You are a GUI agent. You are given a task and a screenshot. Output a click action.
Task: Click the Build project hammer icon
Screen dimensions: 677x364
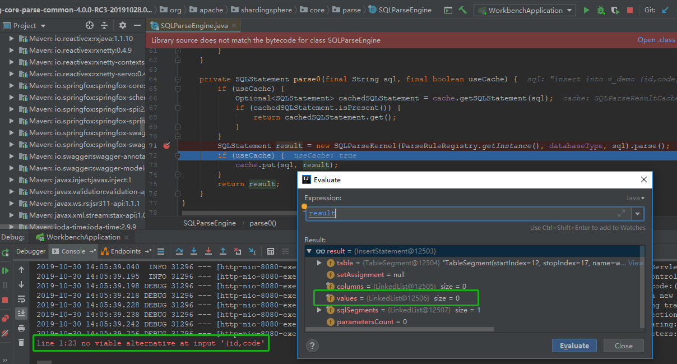462,10
